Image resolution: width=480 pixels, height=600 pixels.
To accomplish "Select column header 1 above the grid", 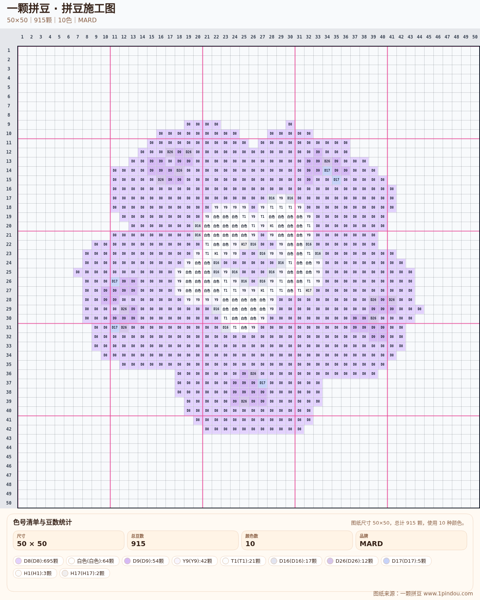I will (22, 37).
